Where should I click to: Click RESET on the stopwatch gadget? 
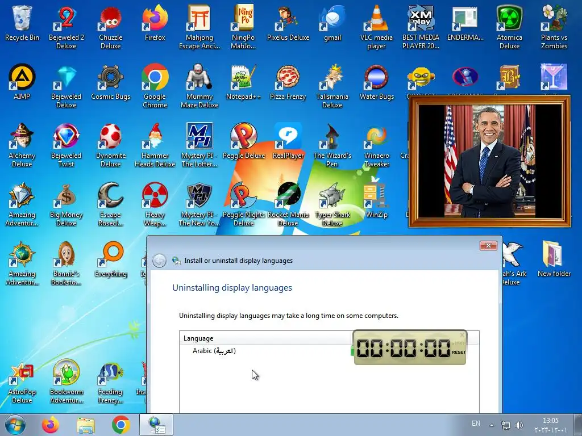(x=459, y=352)
